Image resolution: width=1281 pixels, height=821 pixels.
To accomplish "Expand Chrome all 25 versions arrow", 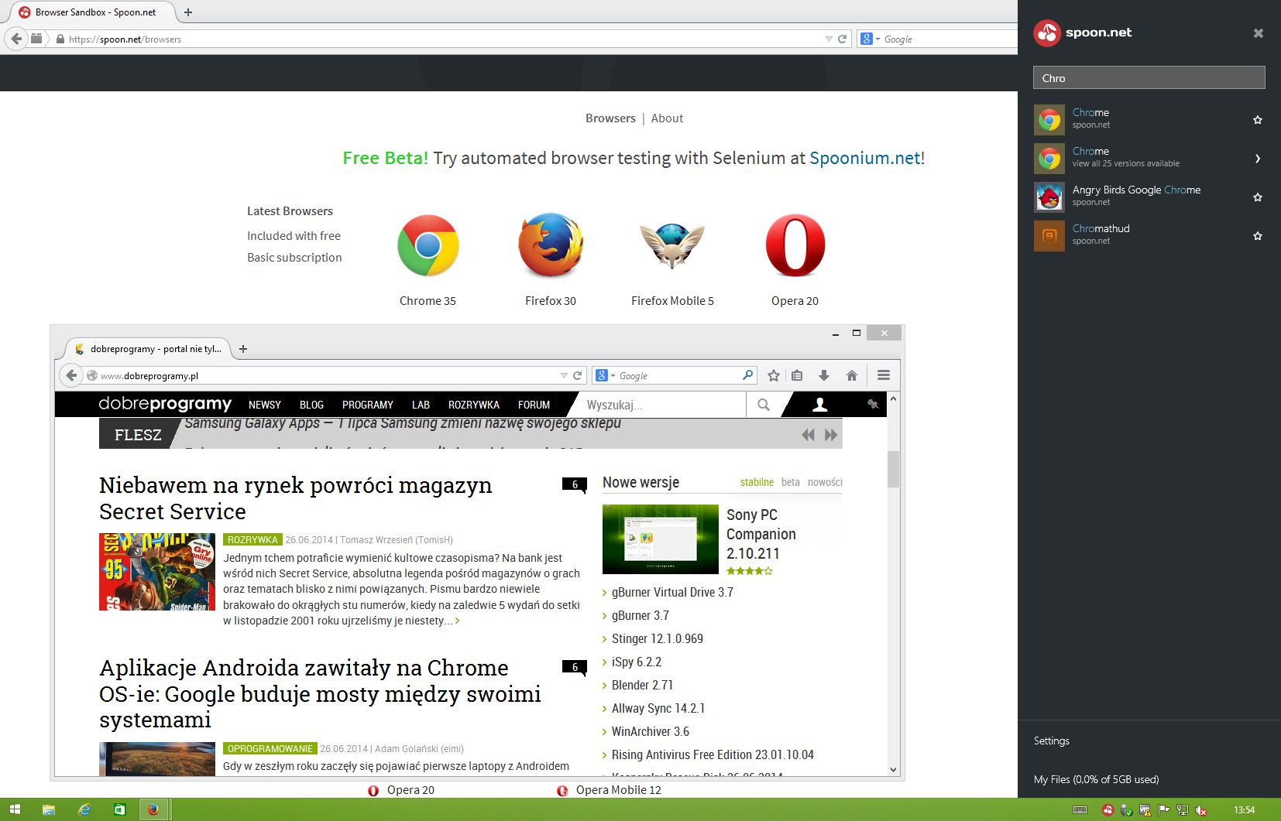I will [x=1258, y=159].
